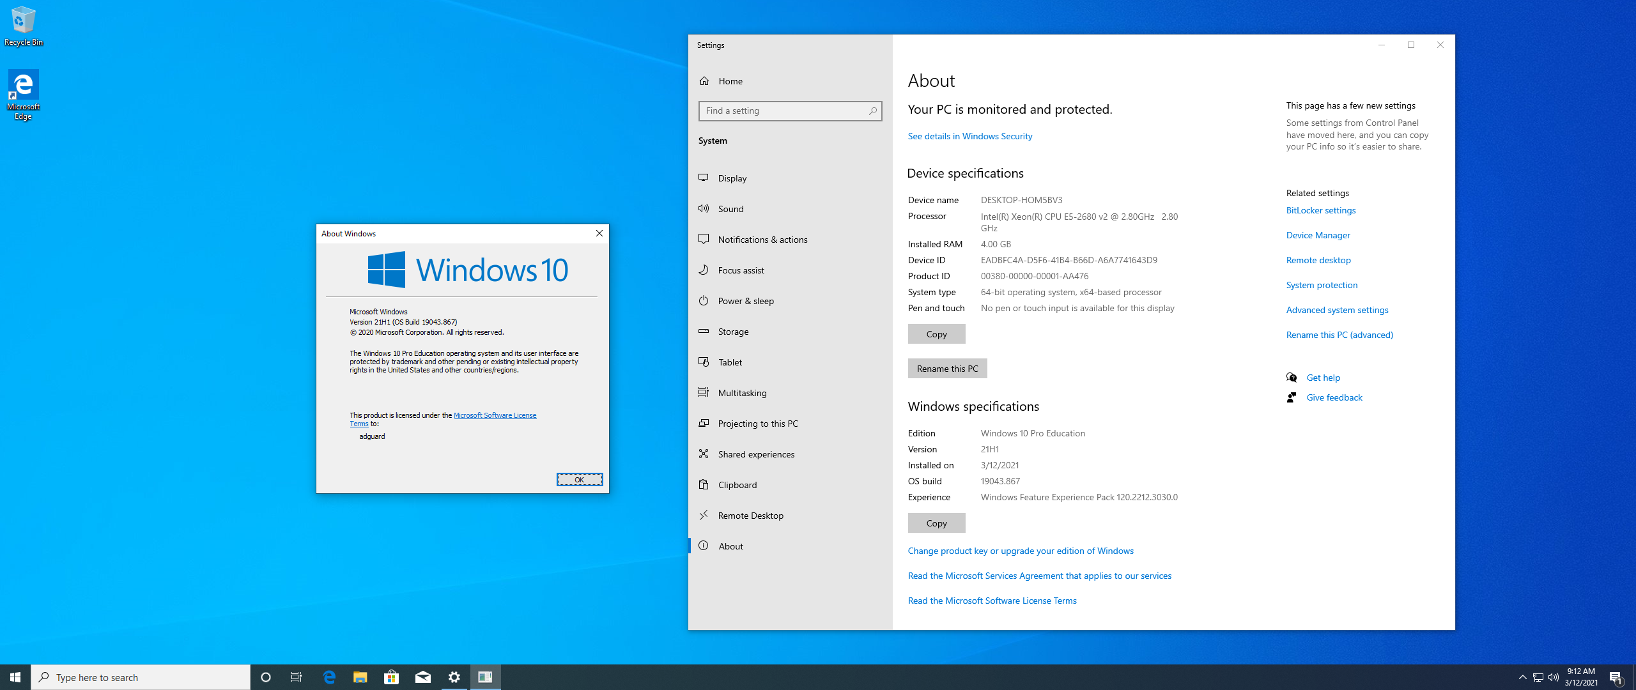Click Read the Microsoft Software License Terms
Viewport: 1636px width, 690px height.
(992, 601)
